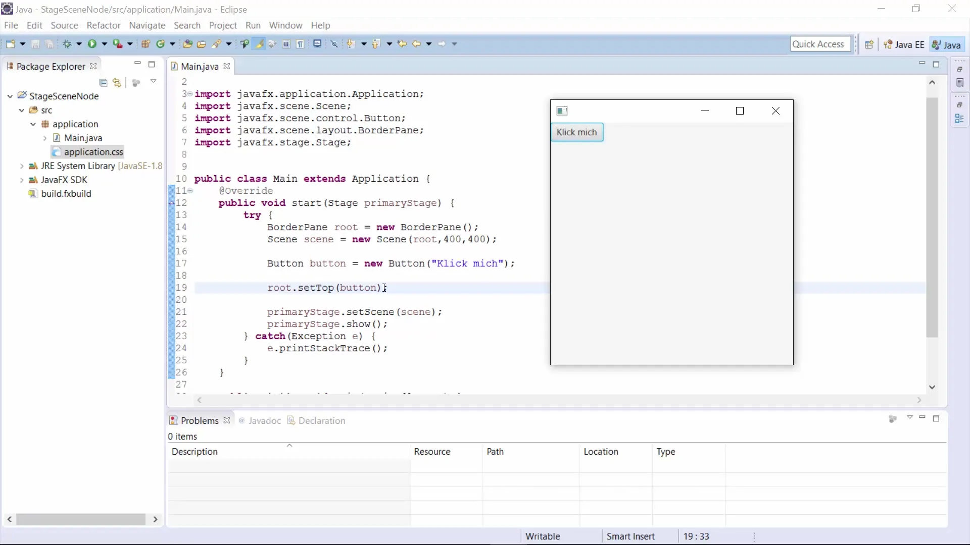970x545 pixels.
Task: Open the Debug configurations dropdown arrow
Action: point(79,44)
